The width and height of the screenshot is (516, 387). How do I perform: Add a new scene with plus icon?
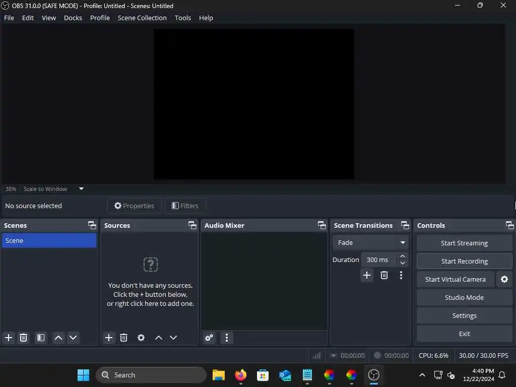tap(9, 338)
